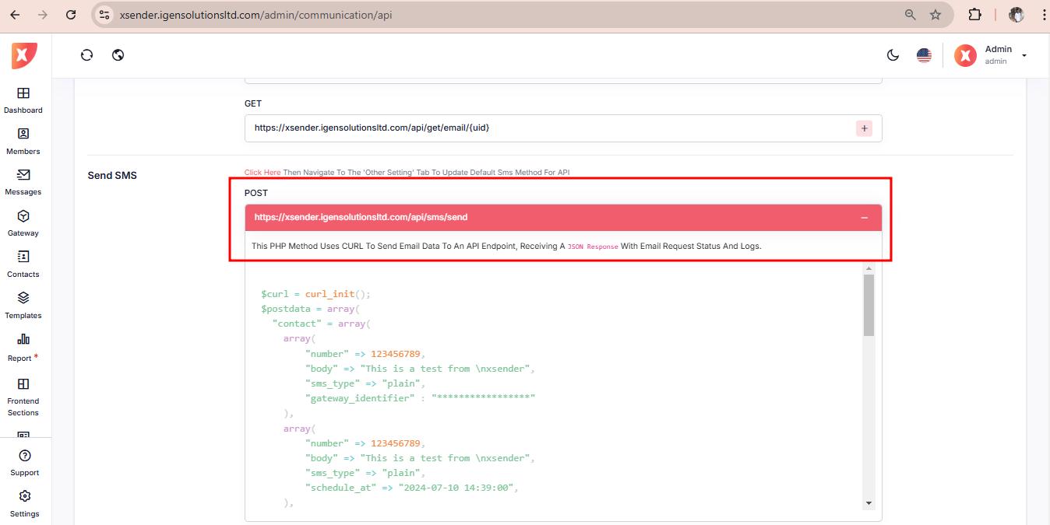The image size is (1050, 525).
Task: Open Messages from the sidebar
Action: (x=23, y=175)
